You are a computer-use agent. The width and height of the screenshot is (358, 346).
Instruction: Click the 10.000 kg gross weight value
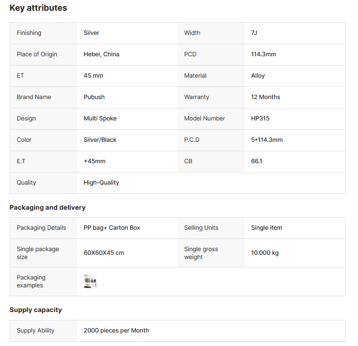[265, 253]
